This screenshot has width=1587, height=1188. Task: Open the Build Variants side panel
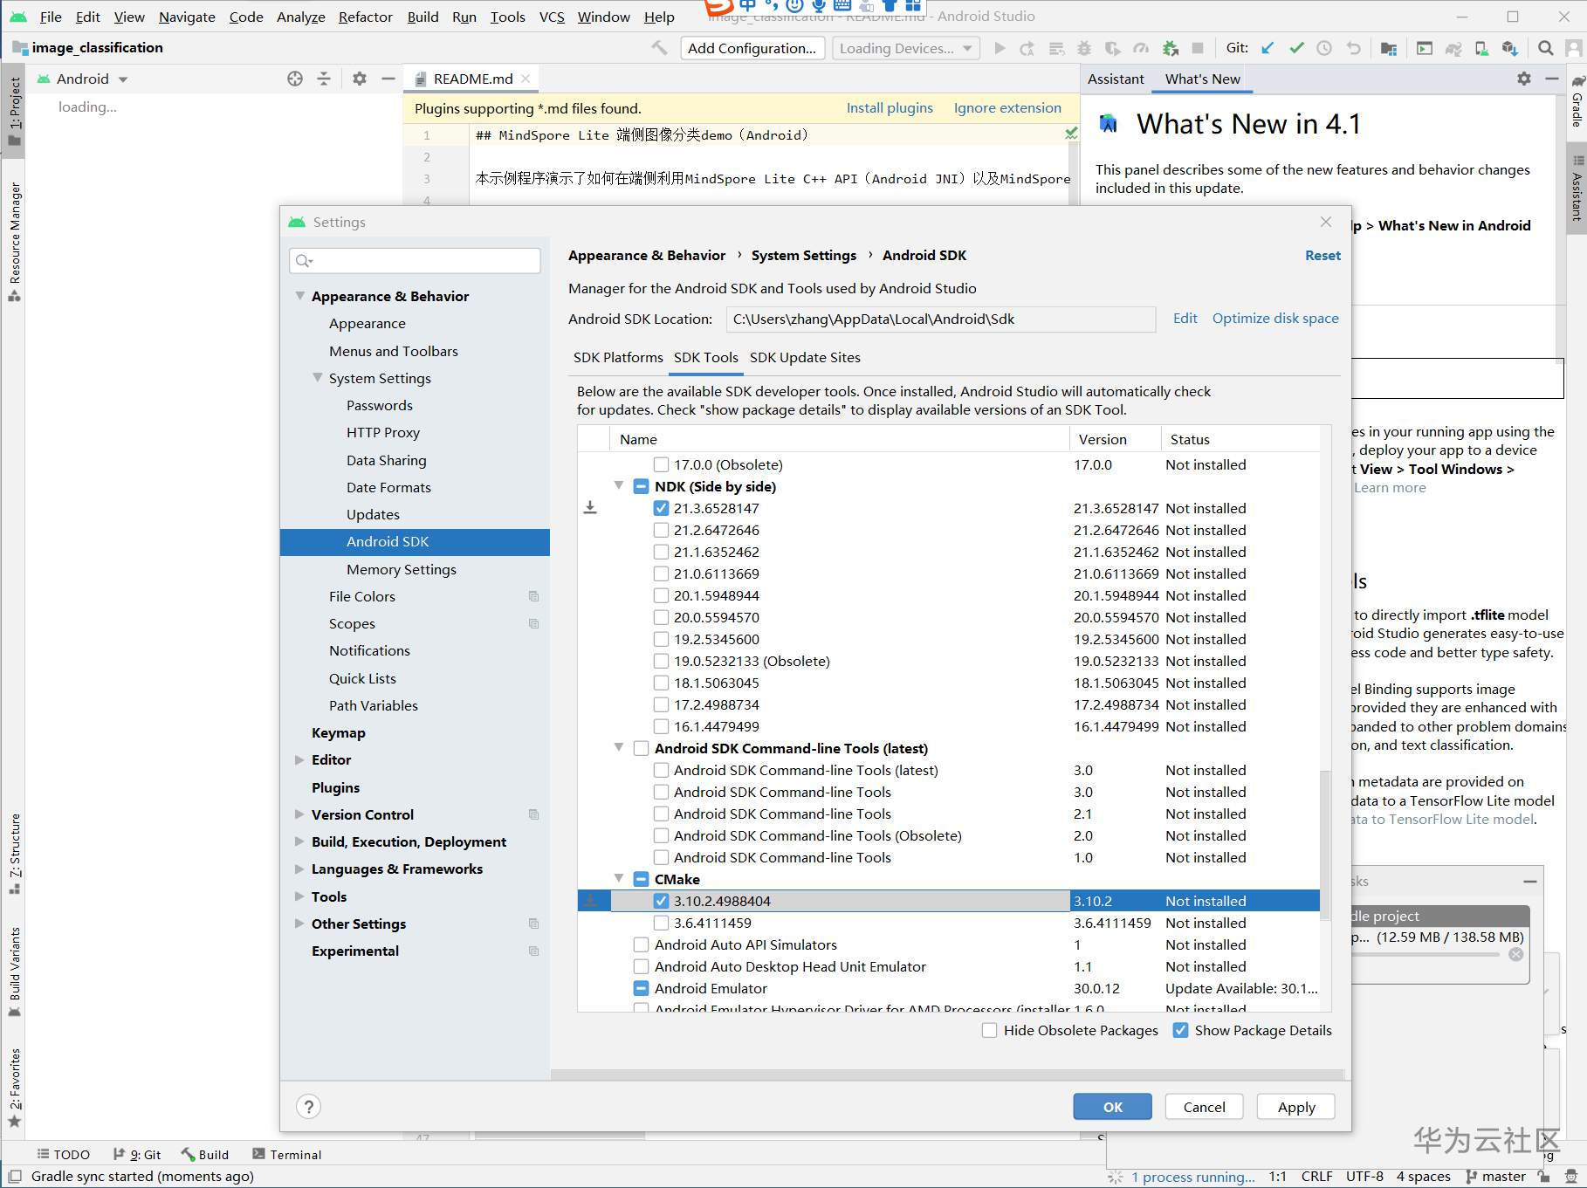tap(14, 972)
